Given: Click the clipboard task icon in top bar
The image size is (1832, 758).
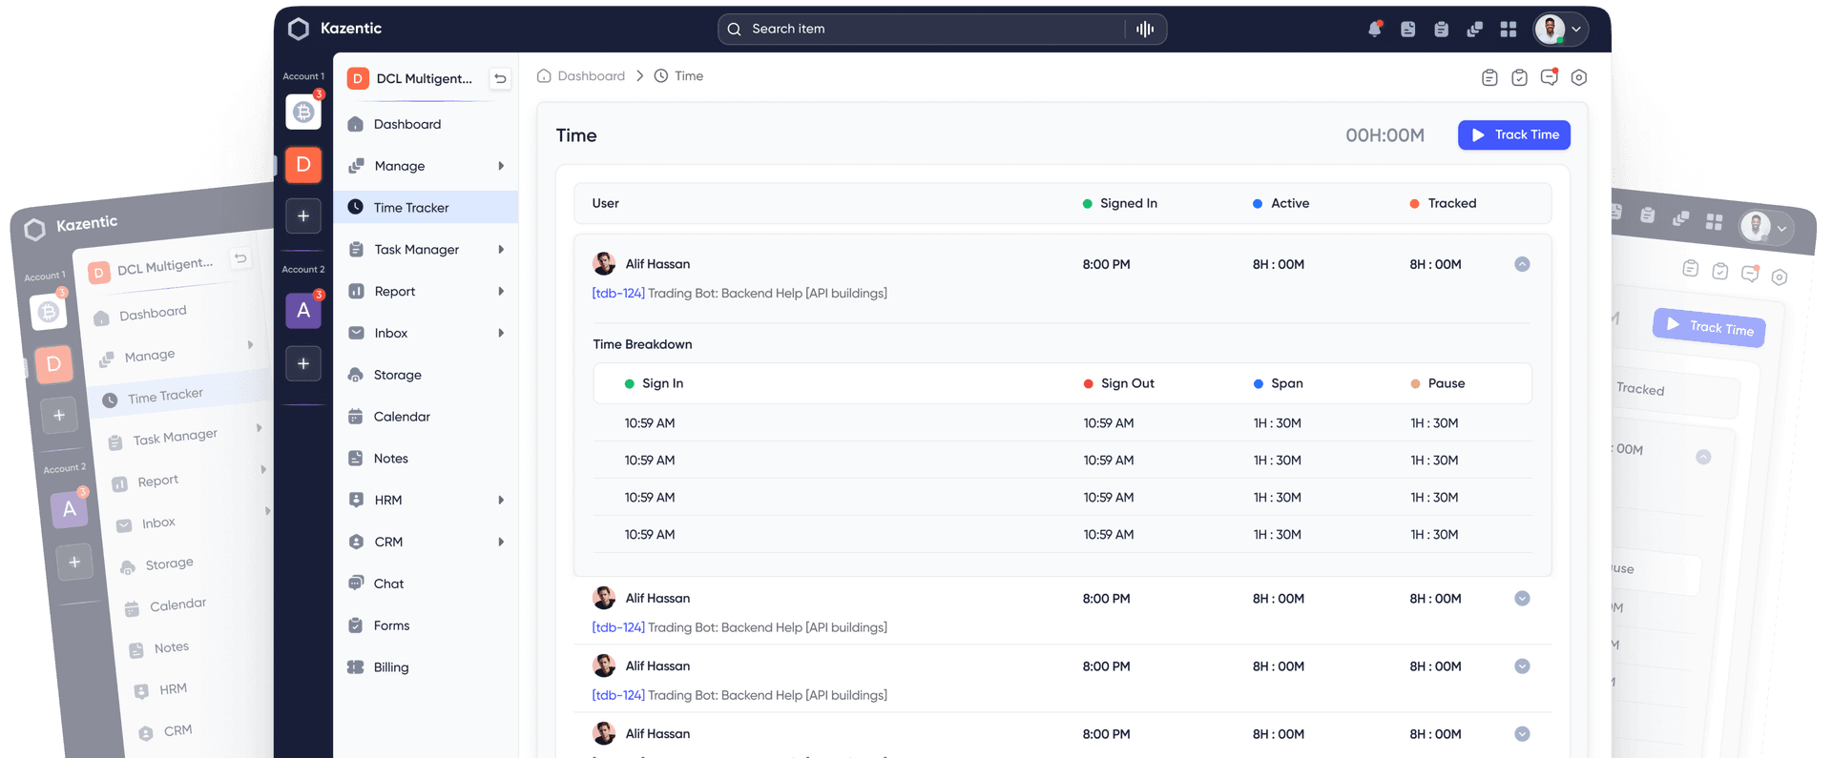Looking at the screenshot, I should 1441,30.
